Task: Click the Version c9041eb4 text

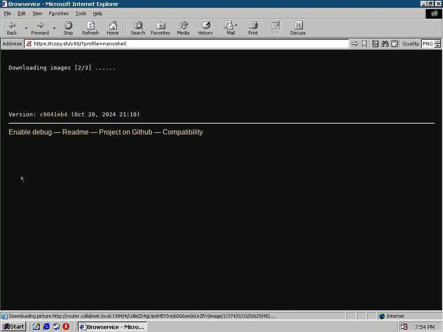Action: tap(74, 114)
